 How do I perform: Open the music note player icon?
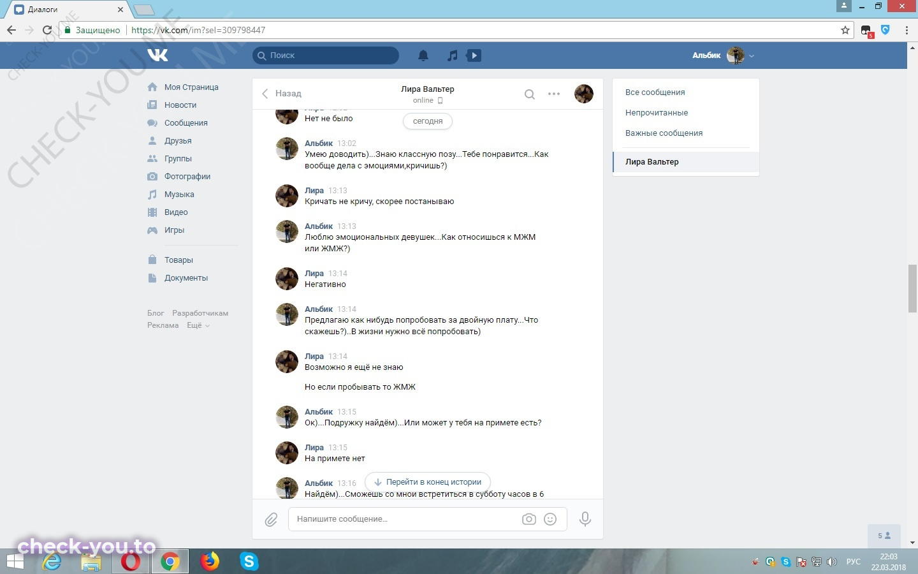click(452, 55)
